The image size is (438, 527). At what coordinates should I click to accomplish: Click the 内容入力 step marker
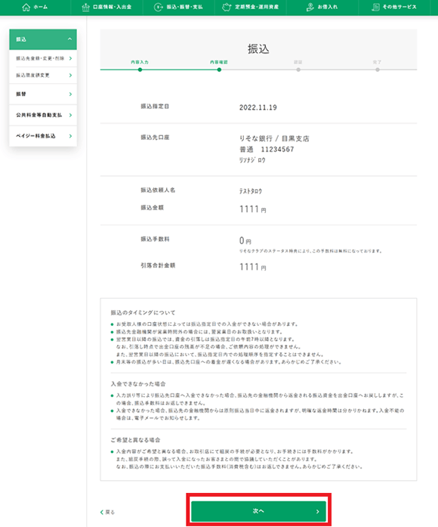click(x=140, y=70)
